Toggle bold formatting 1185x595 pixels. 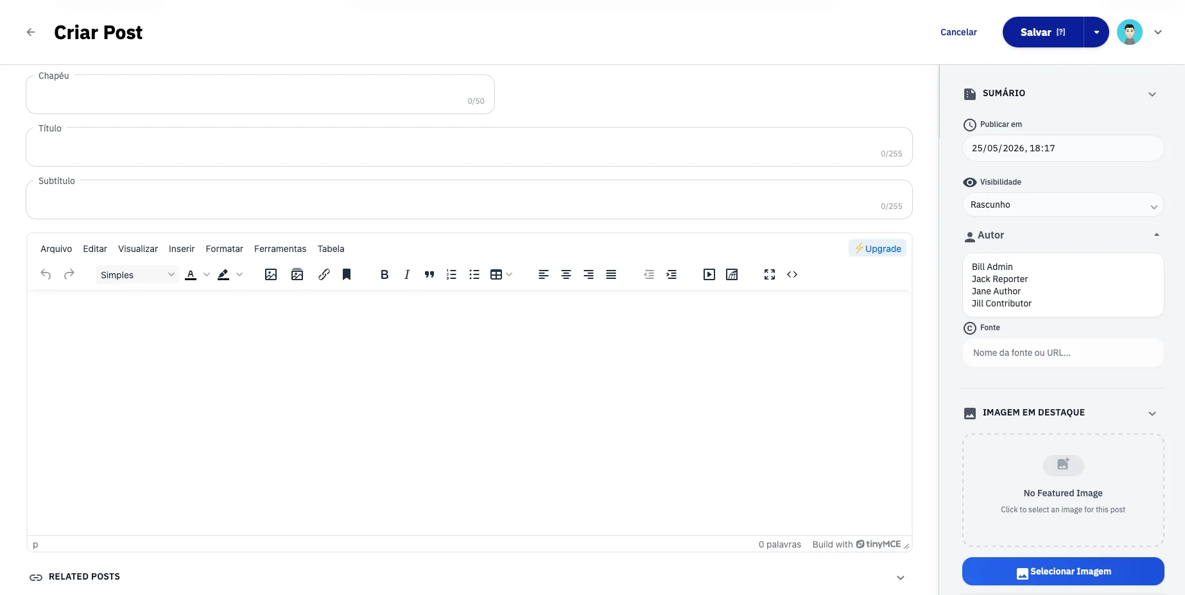pos(385,274)
